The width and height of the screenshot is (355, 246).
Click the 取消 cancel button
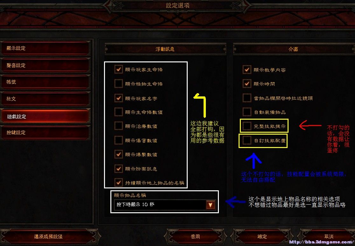(329, 236)
